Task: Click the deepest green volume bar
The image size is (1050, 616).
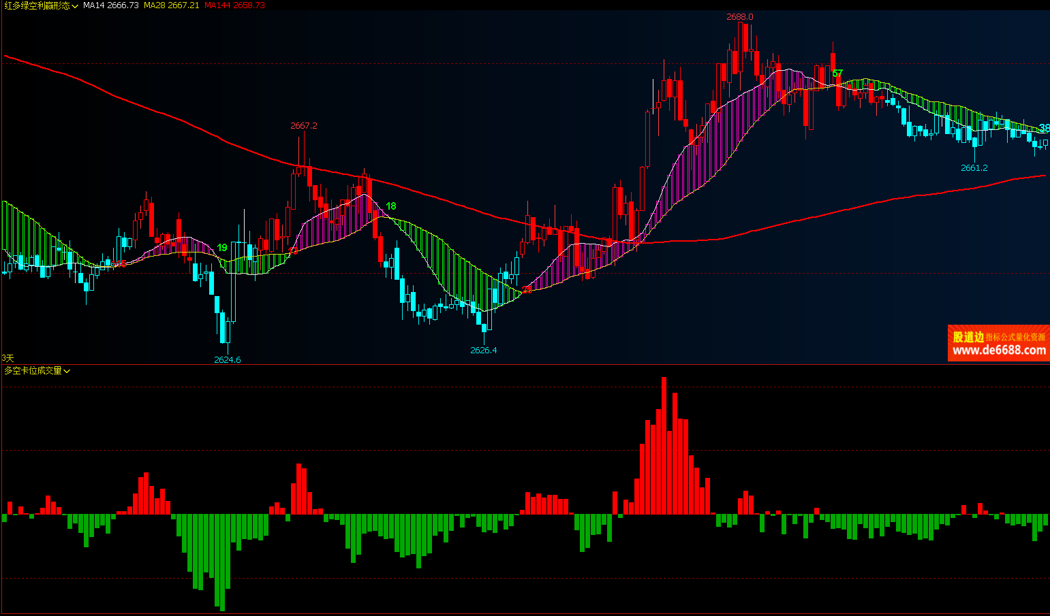Action: 222,562
